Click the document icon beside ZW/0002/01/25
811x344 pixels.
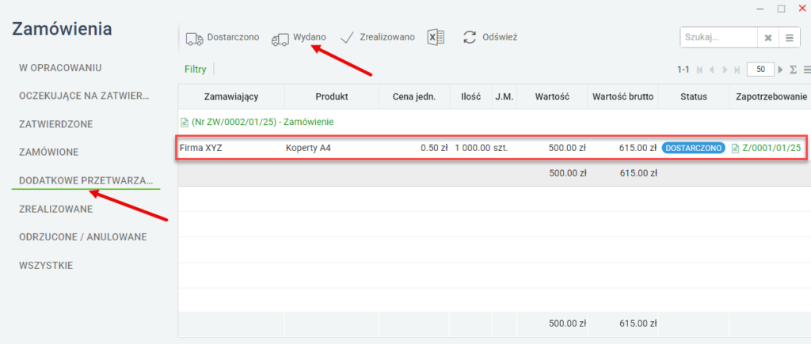(184, 123)
